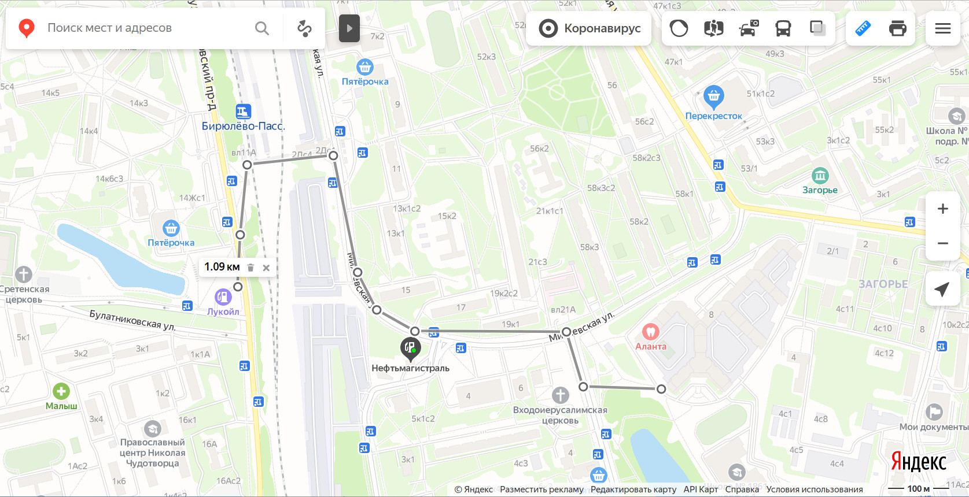Zoom out with the minus button
969x497 pixels.
(x=943, y=243)
